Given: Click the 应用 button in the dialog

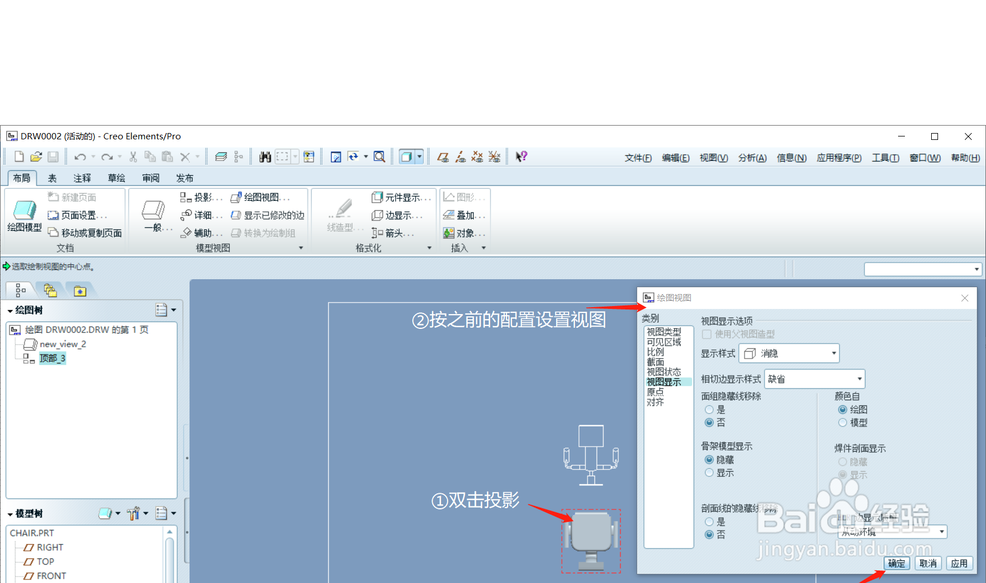Looking at the screenshot, I should click(x=960, y=563).
